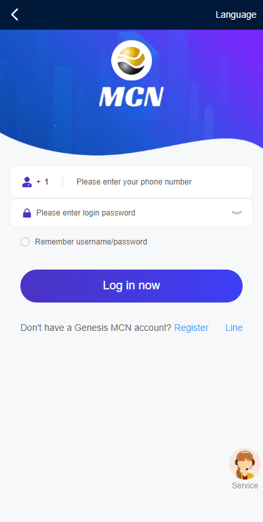
Task: Open the Register link
Action: (x=191, y=328)
